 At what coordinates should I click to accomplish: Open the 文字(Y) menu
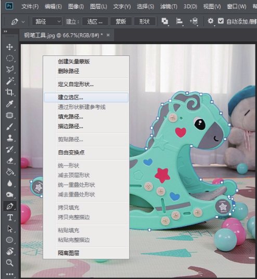point(122,7)
